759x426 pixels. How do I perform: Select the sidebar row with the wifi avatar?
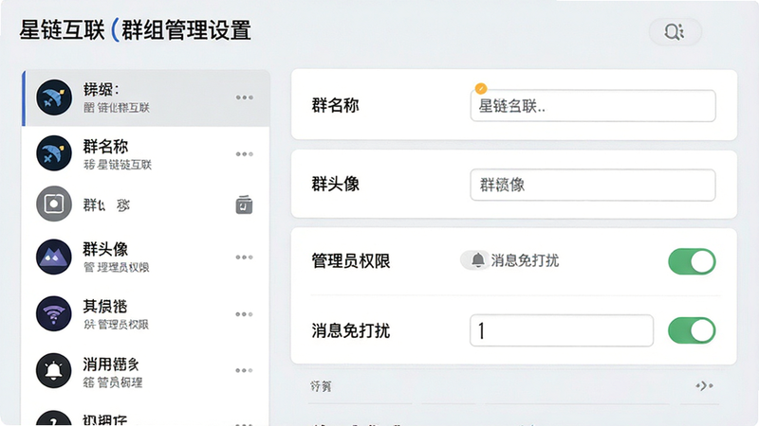[146, 314]
